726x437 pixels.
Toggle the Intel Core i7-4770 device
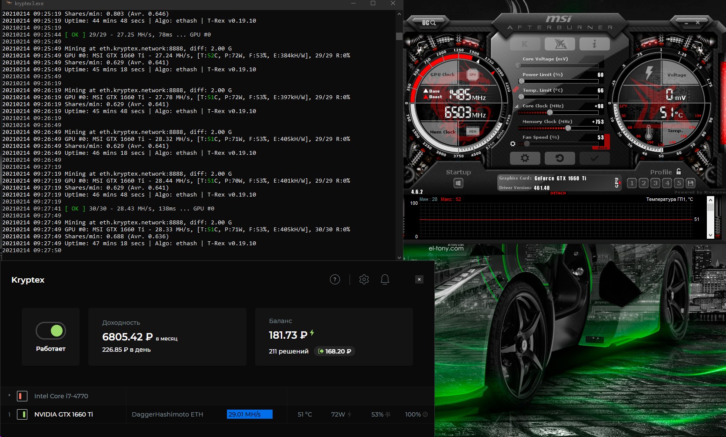click(x=22, y=396)
